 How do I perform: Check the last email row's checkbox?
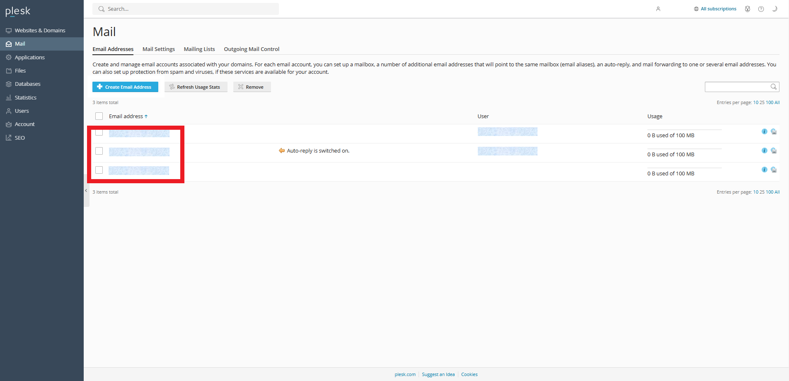pos(99,170)
